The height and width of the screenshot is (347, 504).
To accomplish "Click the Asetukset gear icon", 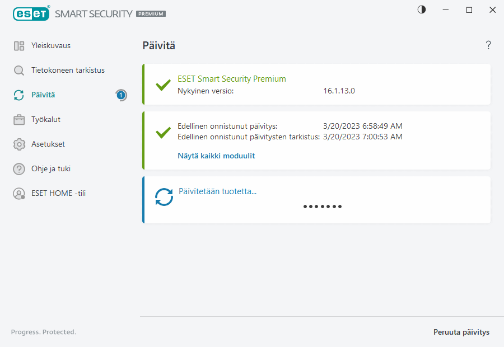I will [19, 144].
